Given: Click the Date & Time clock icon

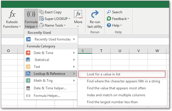Looking at the screenshot, I should coord(28,53).
